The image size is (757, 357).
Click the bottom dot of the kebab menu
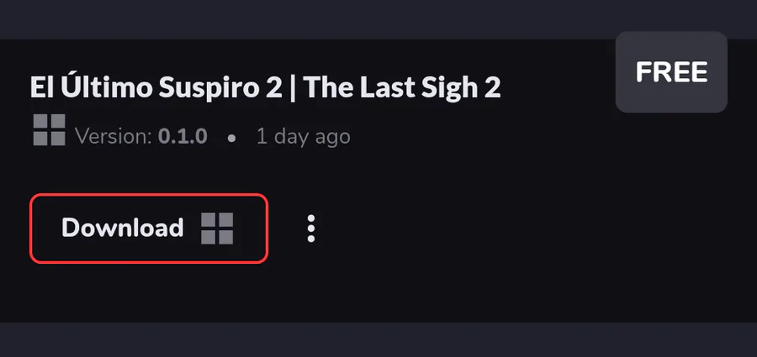pyautogui.click(x=311, y=239)
